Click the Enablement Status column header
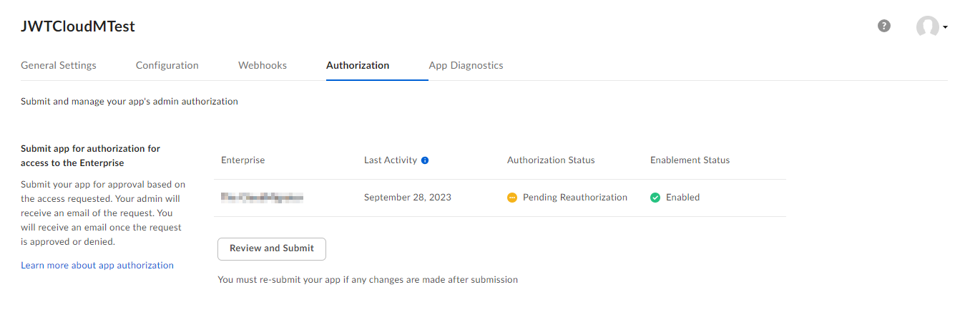Screen dimensions: 960x320 [690, 160]
